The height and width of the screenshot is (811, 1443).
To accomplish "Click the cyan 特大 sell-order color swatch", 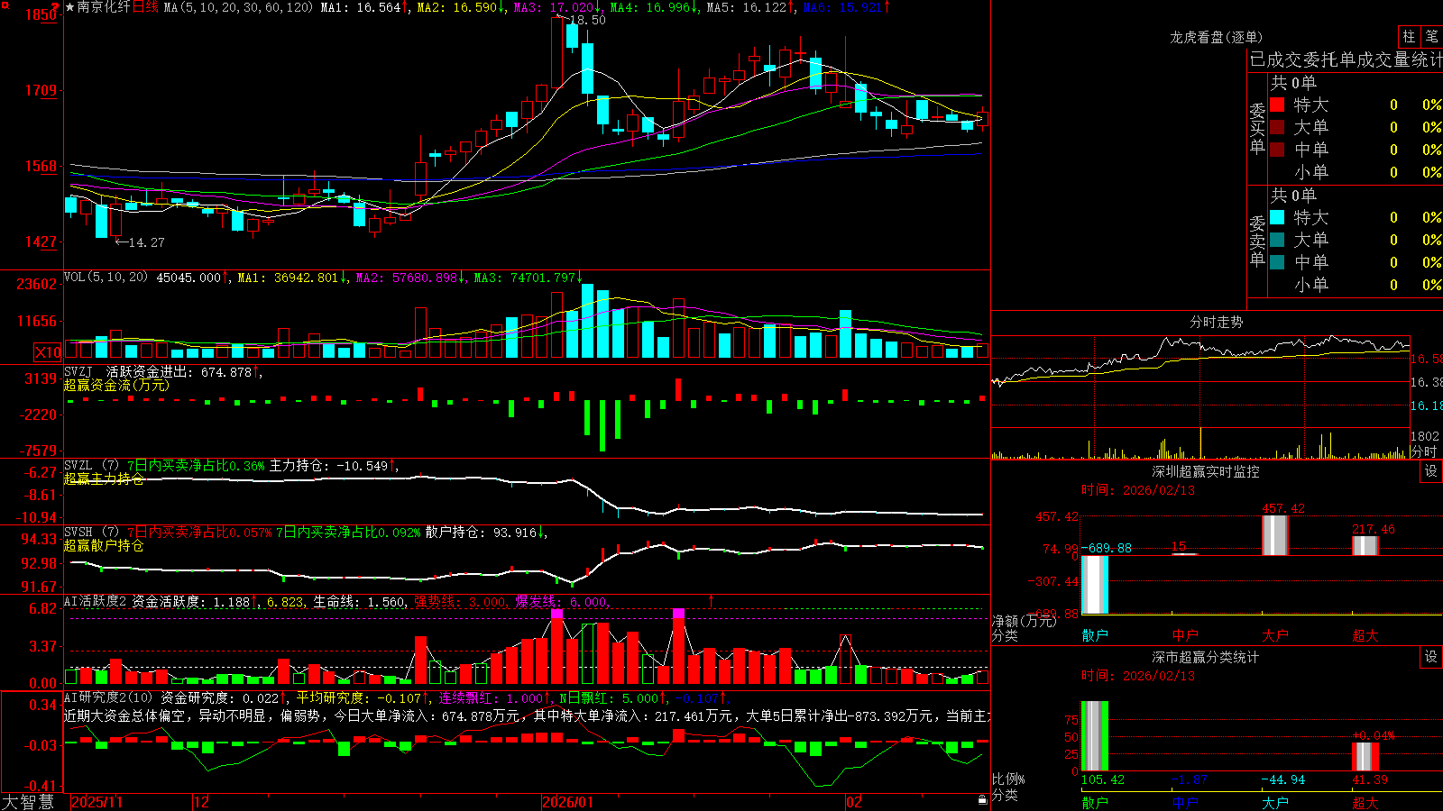I will coord(1277,217).
